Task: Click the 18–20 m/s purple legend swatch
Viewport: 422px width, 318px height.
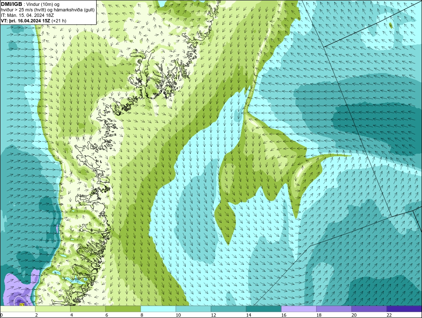Action: (x=334, y=309)
